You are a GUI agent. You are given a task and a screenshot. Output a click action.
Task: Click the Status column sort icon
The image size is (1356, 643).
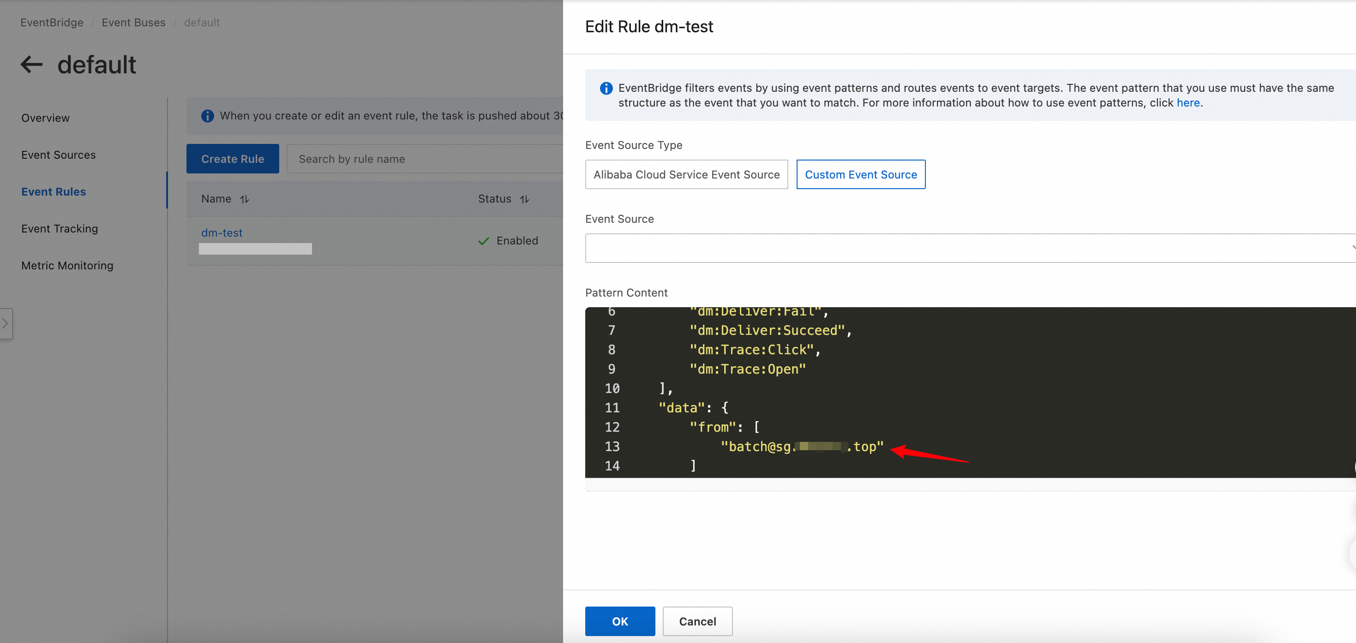click(524, 199)
